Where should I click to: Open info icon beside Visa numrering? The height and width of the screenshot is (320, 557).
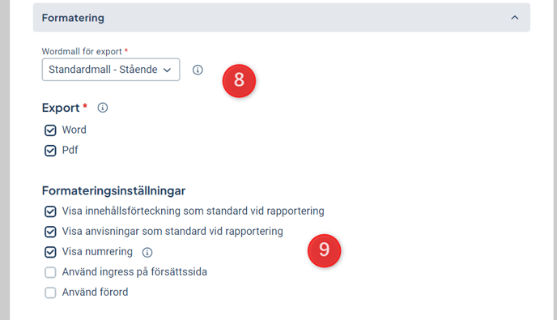[x=147, y=253]
